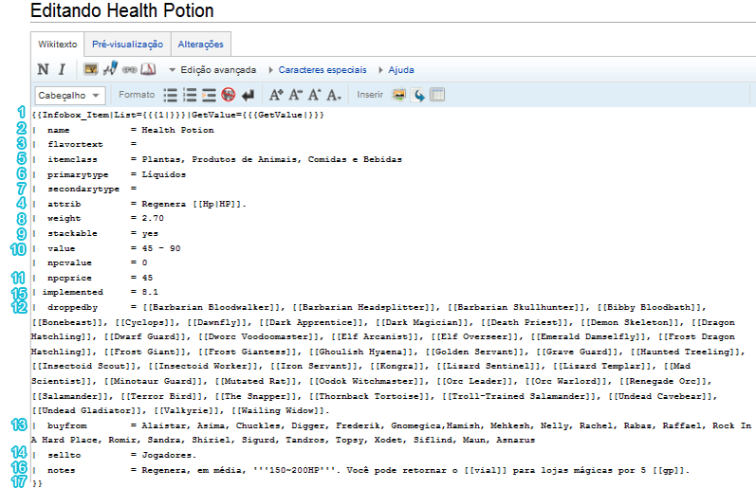Switch to the Pré-visualização tab
Image resolution: width=756 pixels, height=488 pixels.
click(128, 45)
